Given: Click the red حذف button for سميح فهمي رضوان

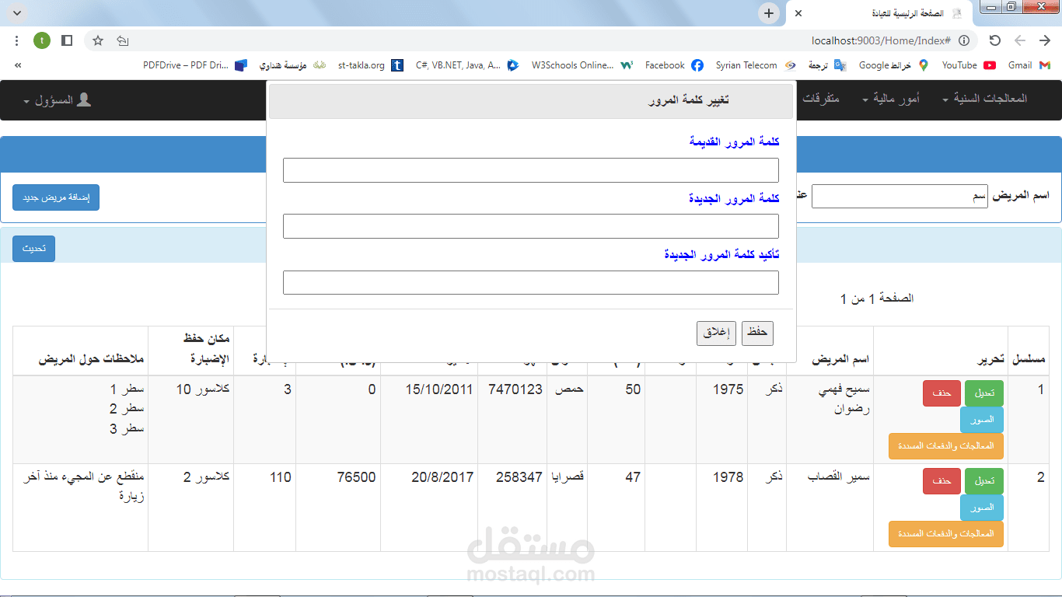Looking at the screenshot, I should [942, 393].
